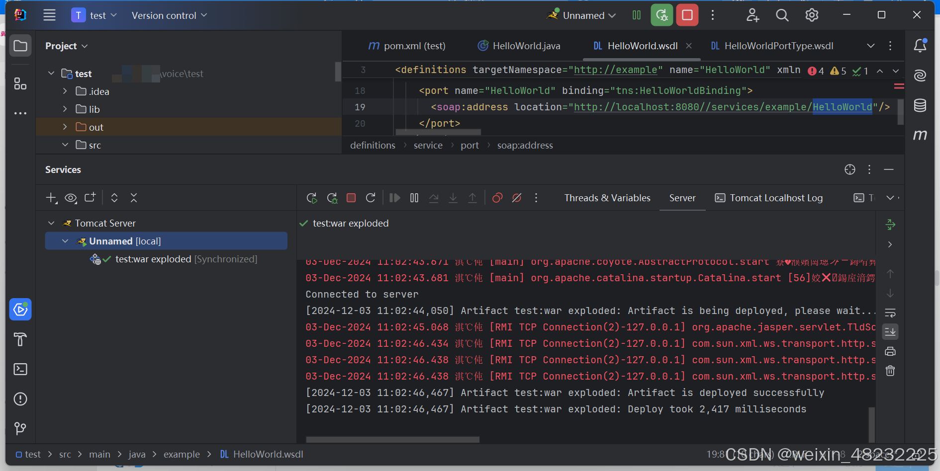This screenshot has height=471, width=940.
Task: Click the definitions breadcrumb
Action: coord(373,145)
